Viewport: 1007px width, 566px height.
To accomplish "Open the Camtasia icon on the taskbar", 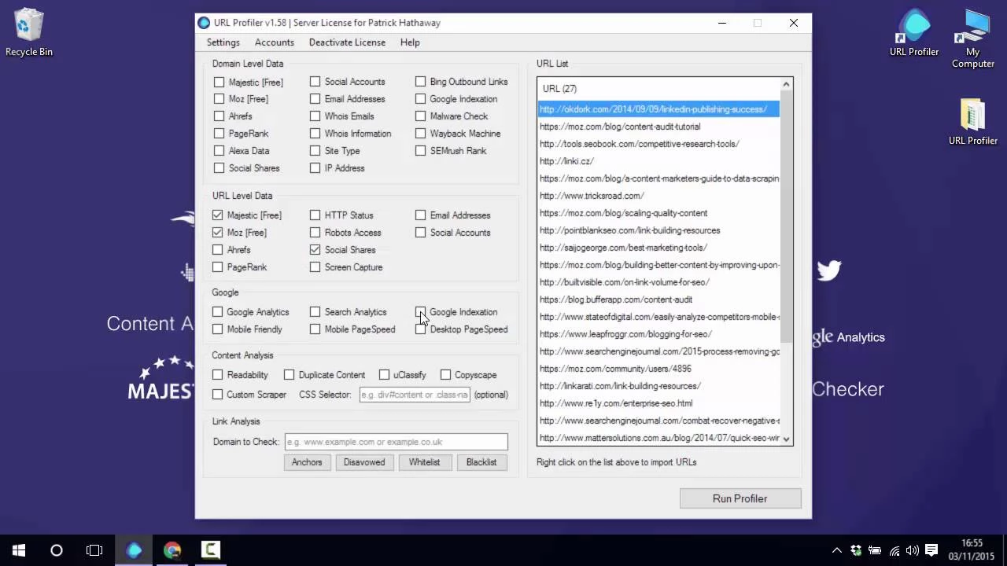I will (x=210, y=550).
